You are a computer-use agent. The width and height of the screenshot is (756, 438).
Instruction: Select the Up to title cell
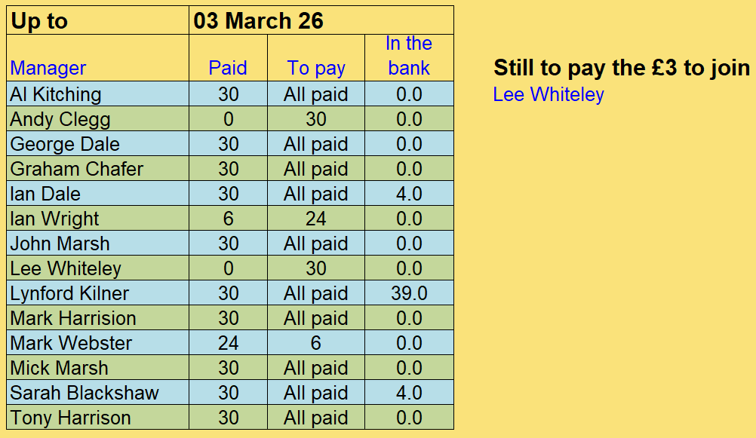click(39, 21)
